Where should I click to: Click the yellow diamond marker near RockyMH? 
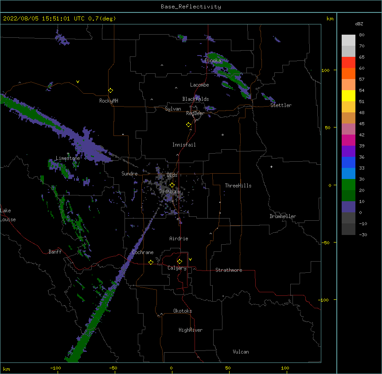click(110, 91)
